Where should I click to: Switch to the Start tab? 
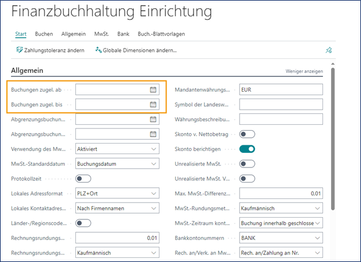tap(20, 34)
